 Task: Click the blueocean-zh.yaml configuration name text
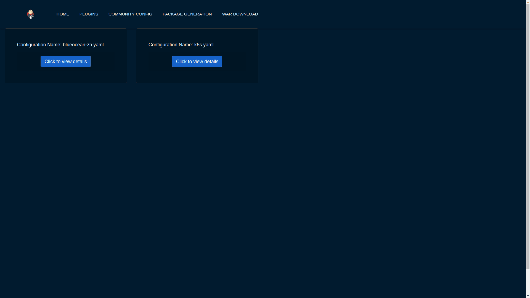tap(60, 45)
